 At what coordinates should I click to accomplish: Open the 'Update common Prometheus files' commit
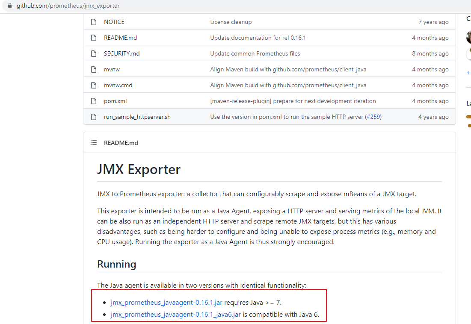point(255,54)
